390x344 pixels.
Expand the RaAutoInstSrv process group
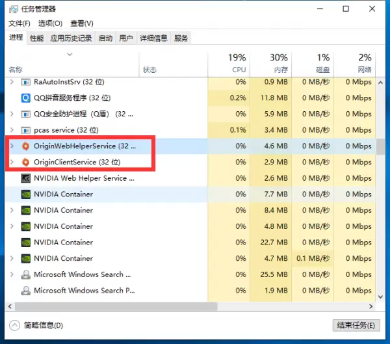pyautogui.click(x=12, y=82)
